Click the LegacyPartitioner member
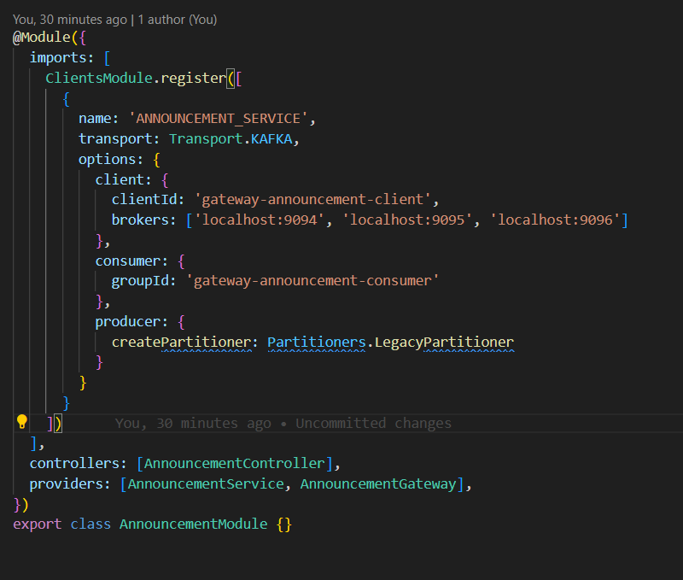This screenshot has height=580, width=683. pyautogui.click(x=444, y=342)
